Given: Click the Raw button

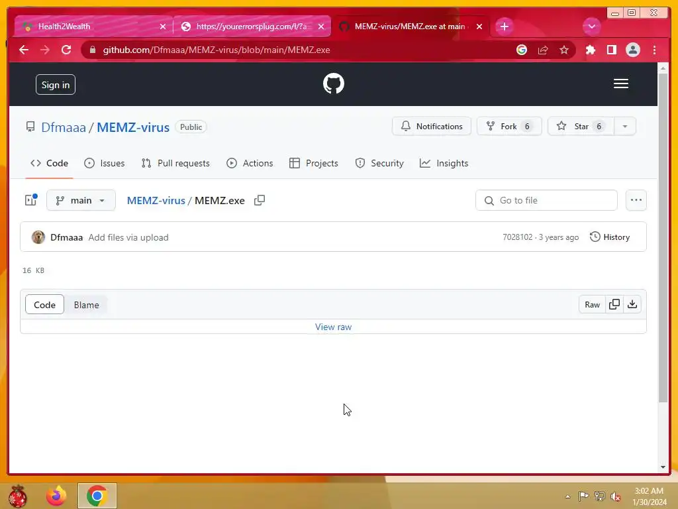Looking at the screenshot, I should click(592, 305).
